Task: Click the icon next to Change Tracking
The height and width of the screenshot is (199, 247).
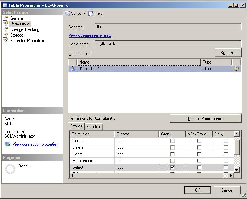Action: point(6,29)
